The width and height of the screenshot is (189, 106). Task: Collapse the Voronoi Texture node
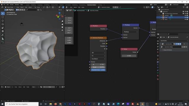tap(92, 38)
